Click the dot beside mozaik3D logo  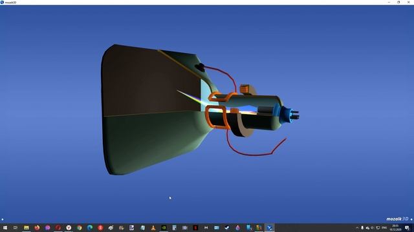coord(411,219)
